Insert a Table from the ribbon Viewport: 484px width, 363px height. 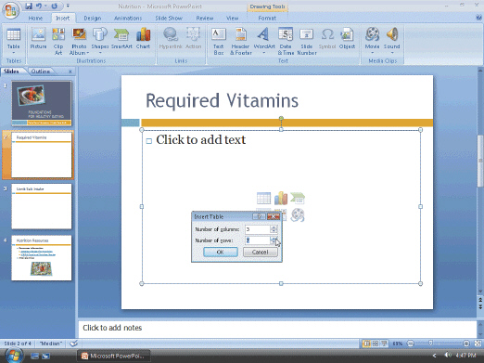[13, 40]
